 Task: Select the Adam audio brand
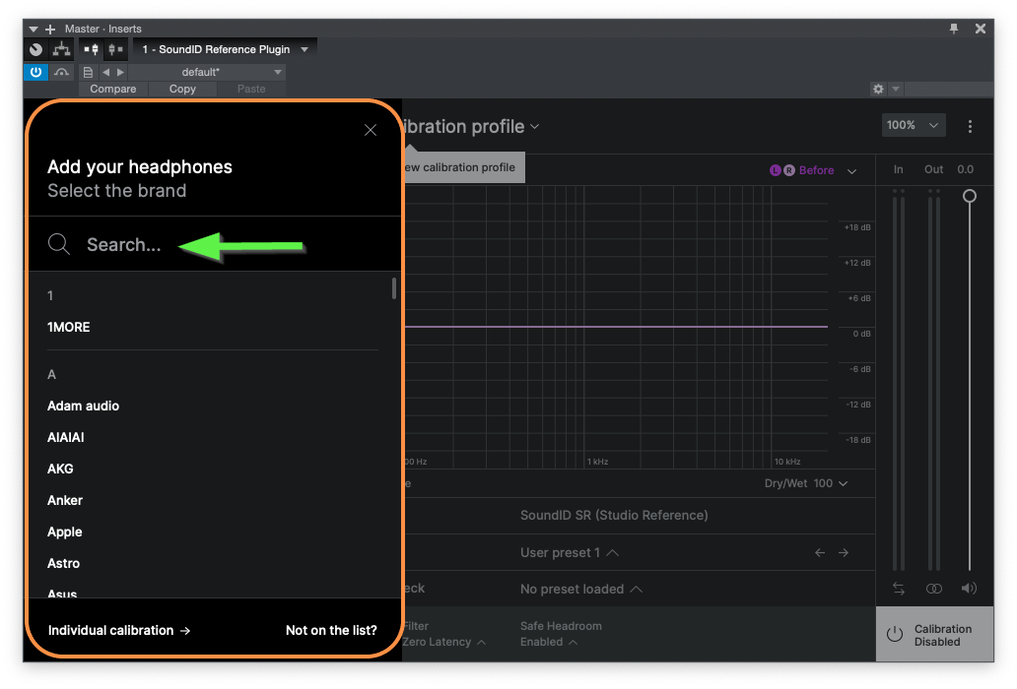[83, 406]
